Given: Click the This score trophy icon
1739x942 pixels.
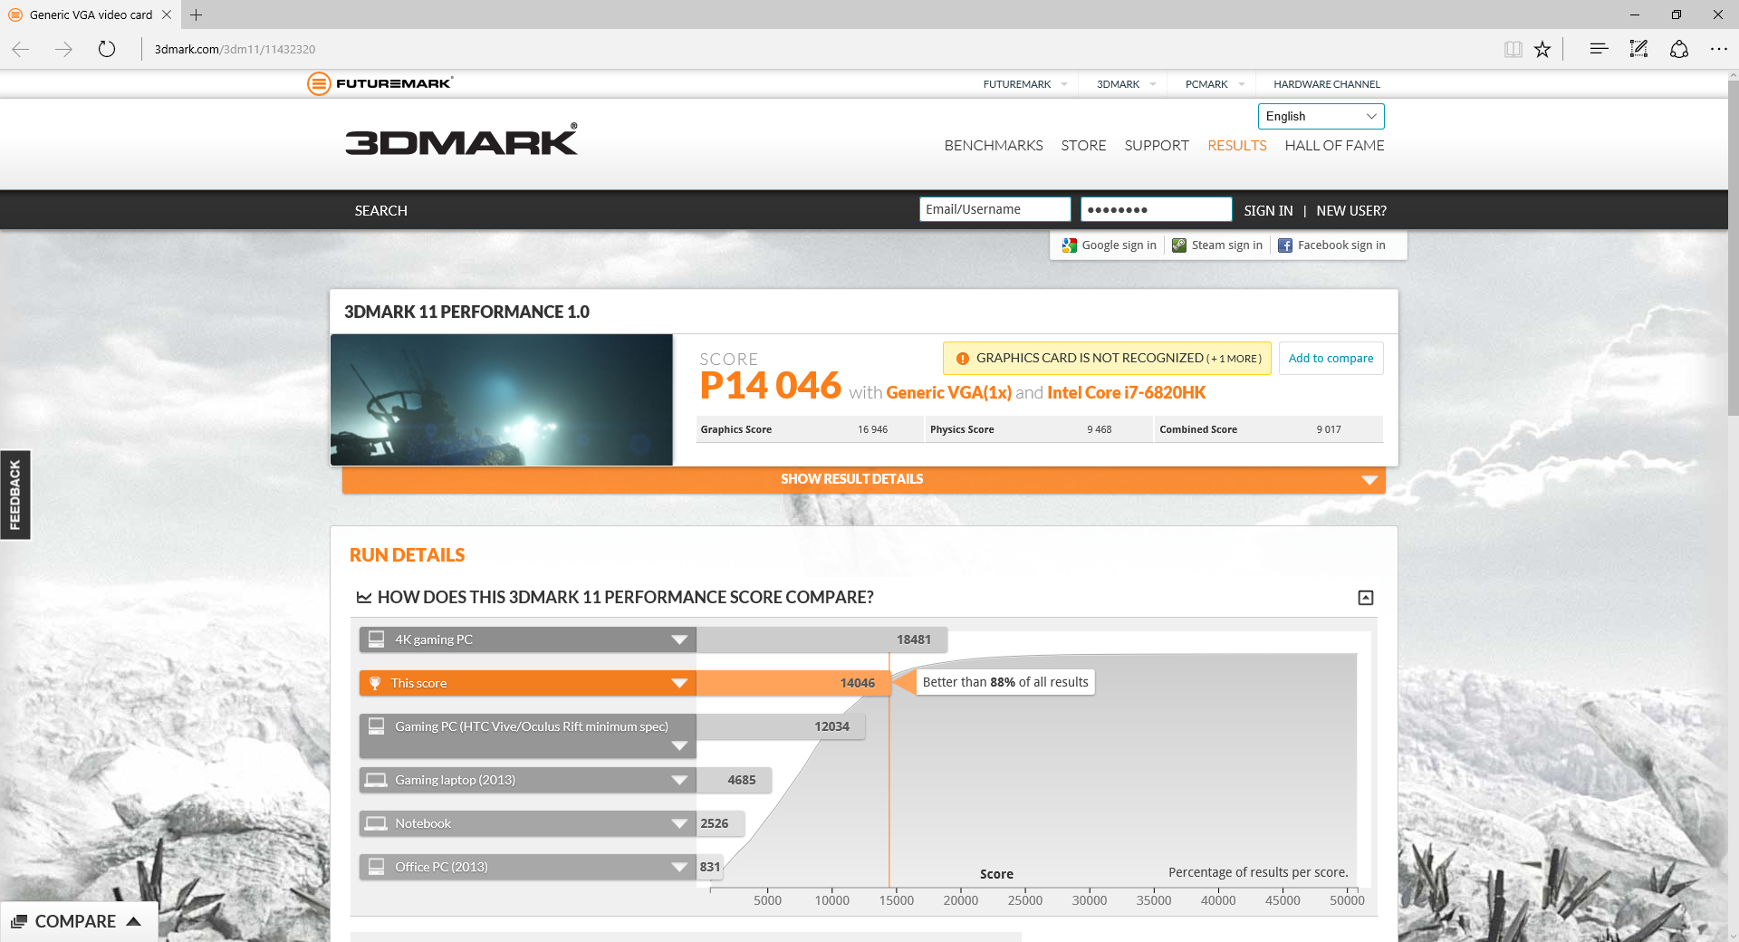Looking at the screenshot, I should 375,683.
